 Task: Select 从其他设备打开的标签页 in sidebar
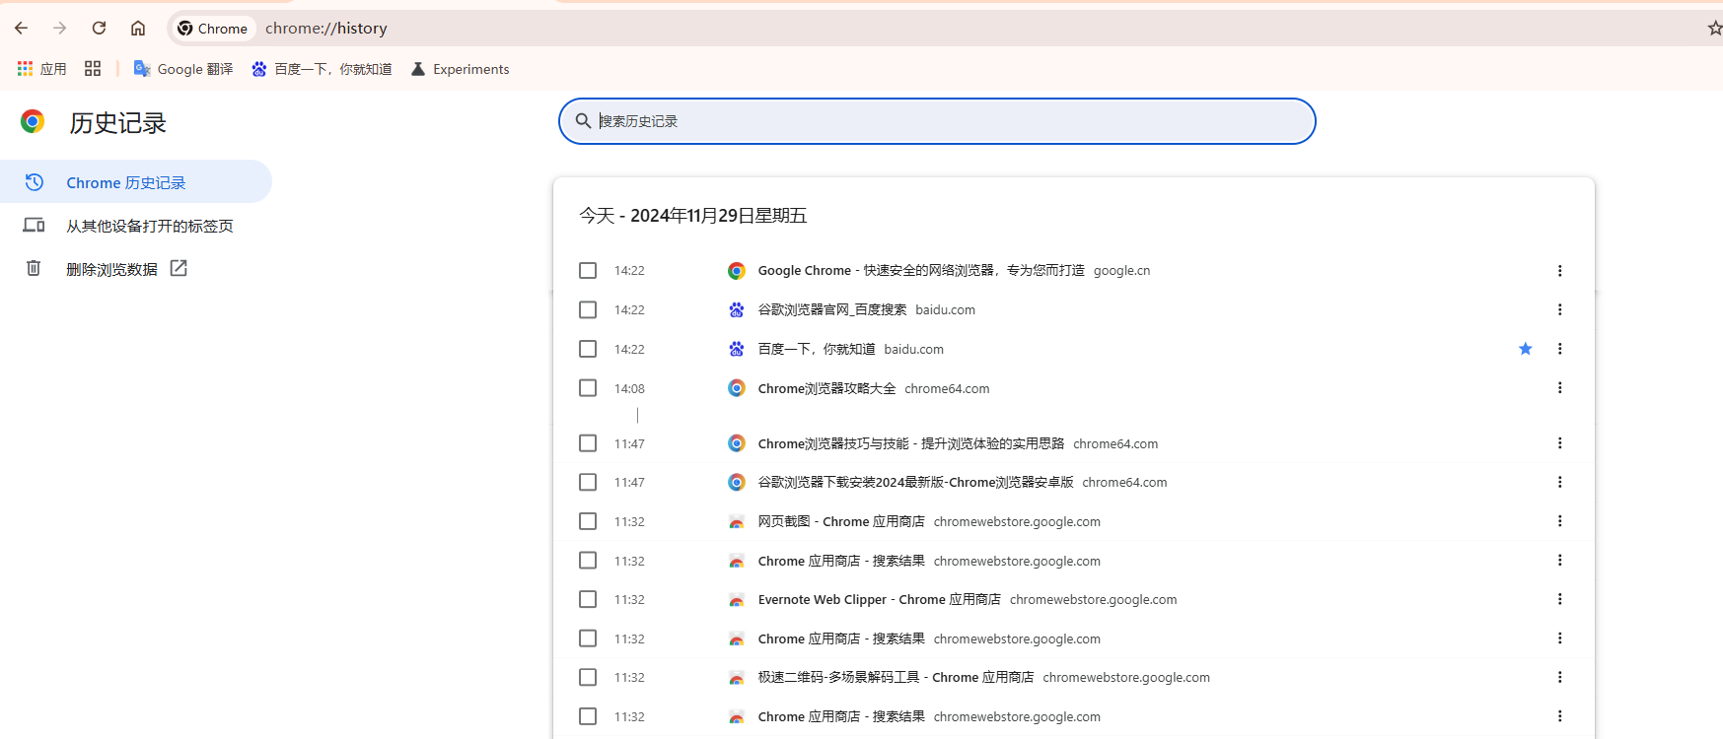point(136,226)
